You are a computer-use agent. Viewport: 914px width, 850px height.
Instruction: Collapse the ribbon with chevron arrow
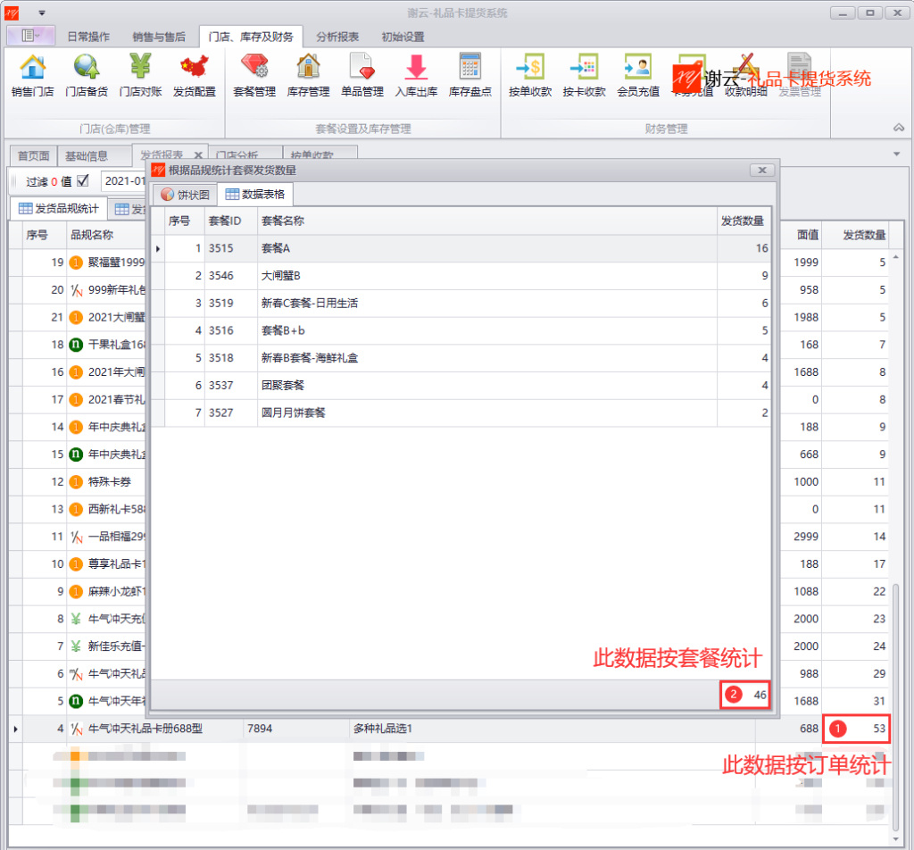pos(899,128)
